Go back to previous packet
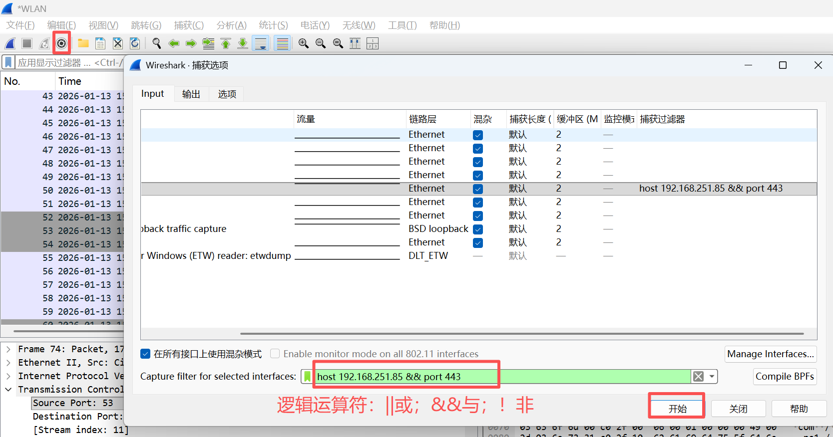The height and width of the screenshot is (437, 833). [x=174, y=43]
